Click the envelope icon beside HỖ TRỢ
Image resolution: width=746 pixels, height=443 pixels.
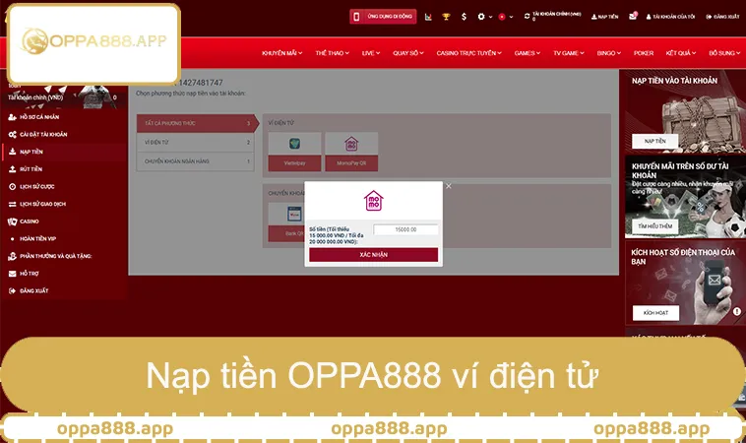click(x=13, y=274)
